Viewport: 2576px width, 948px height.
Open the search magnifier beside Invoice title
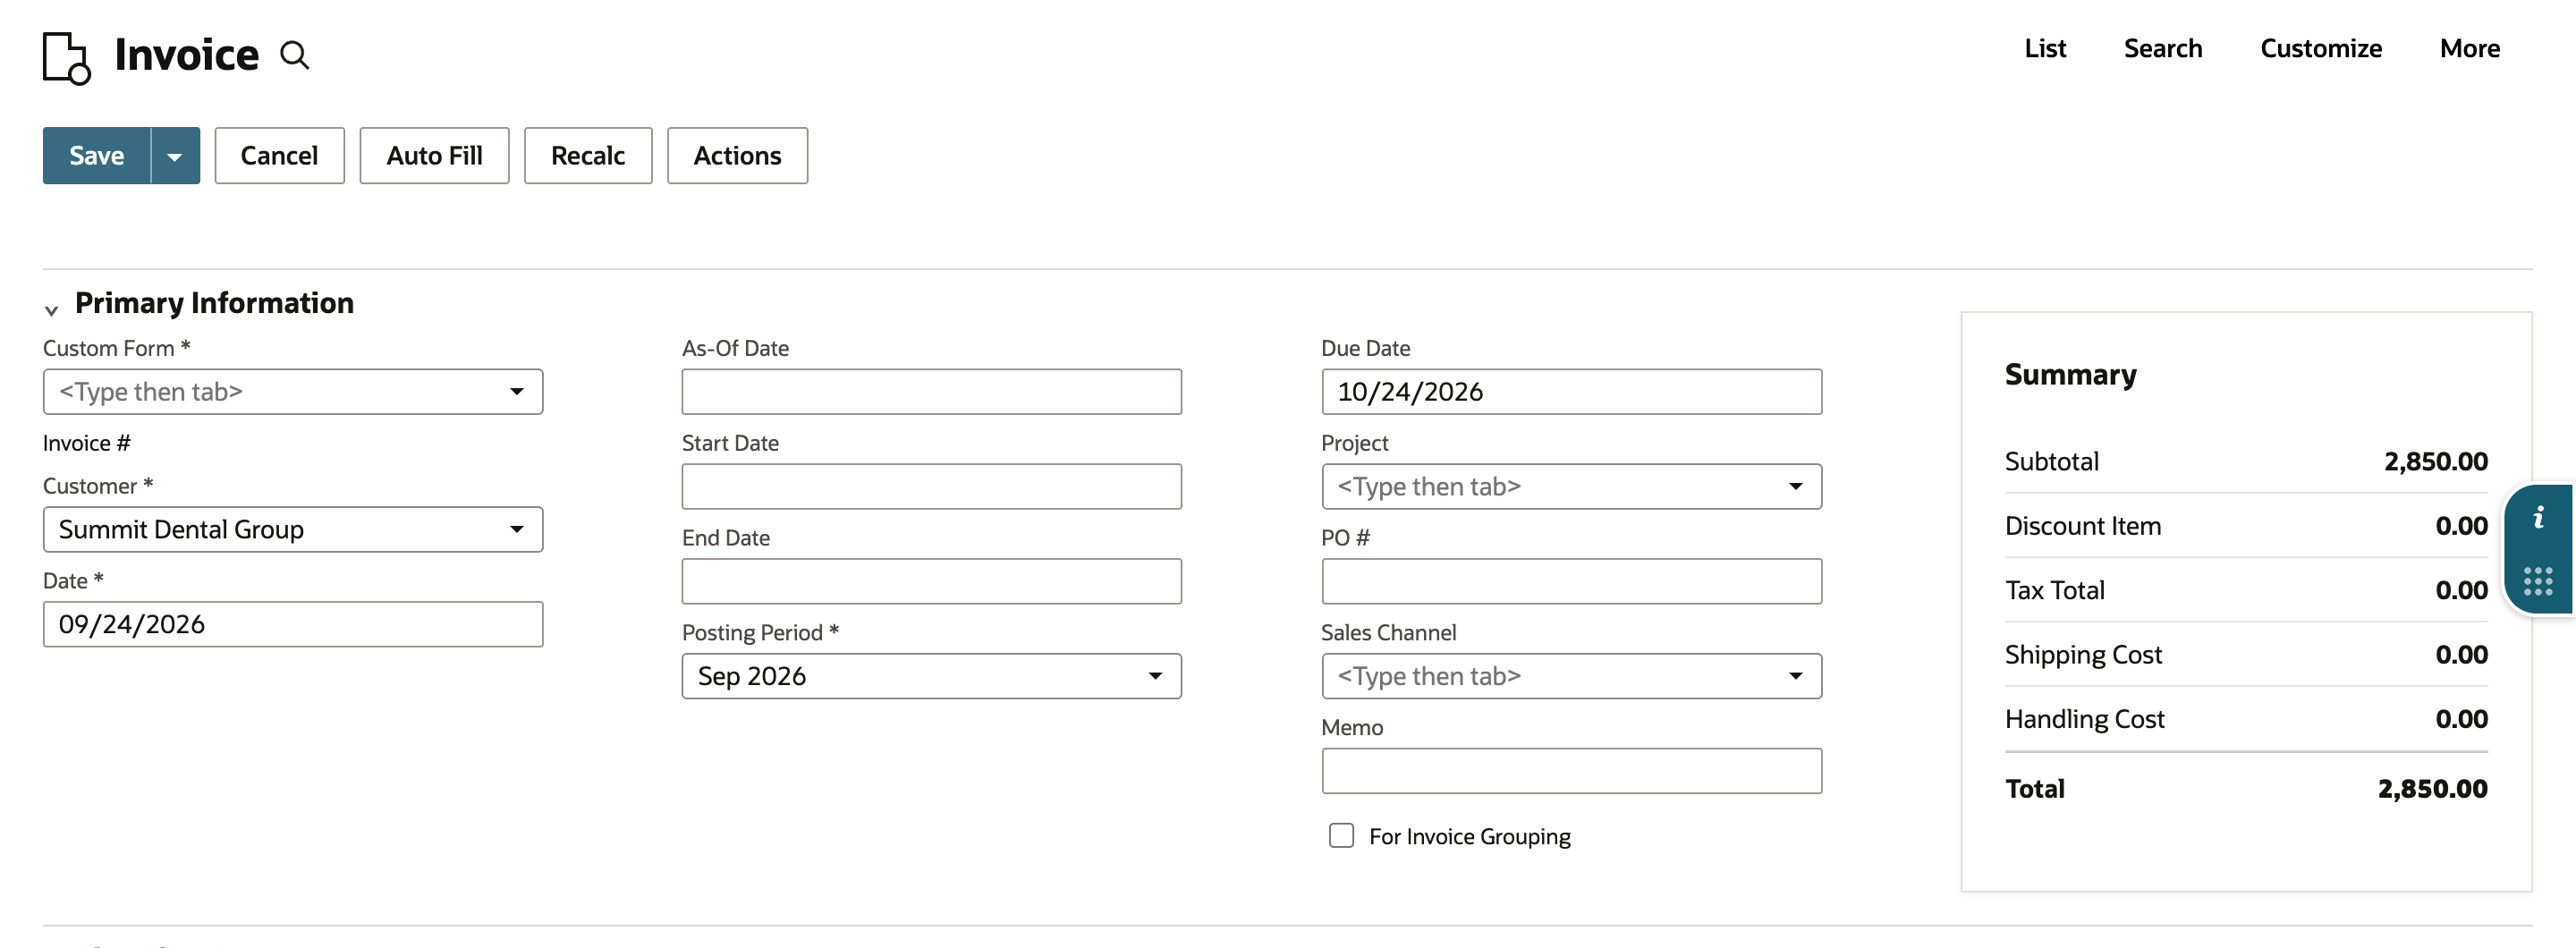[294, 55]
